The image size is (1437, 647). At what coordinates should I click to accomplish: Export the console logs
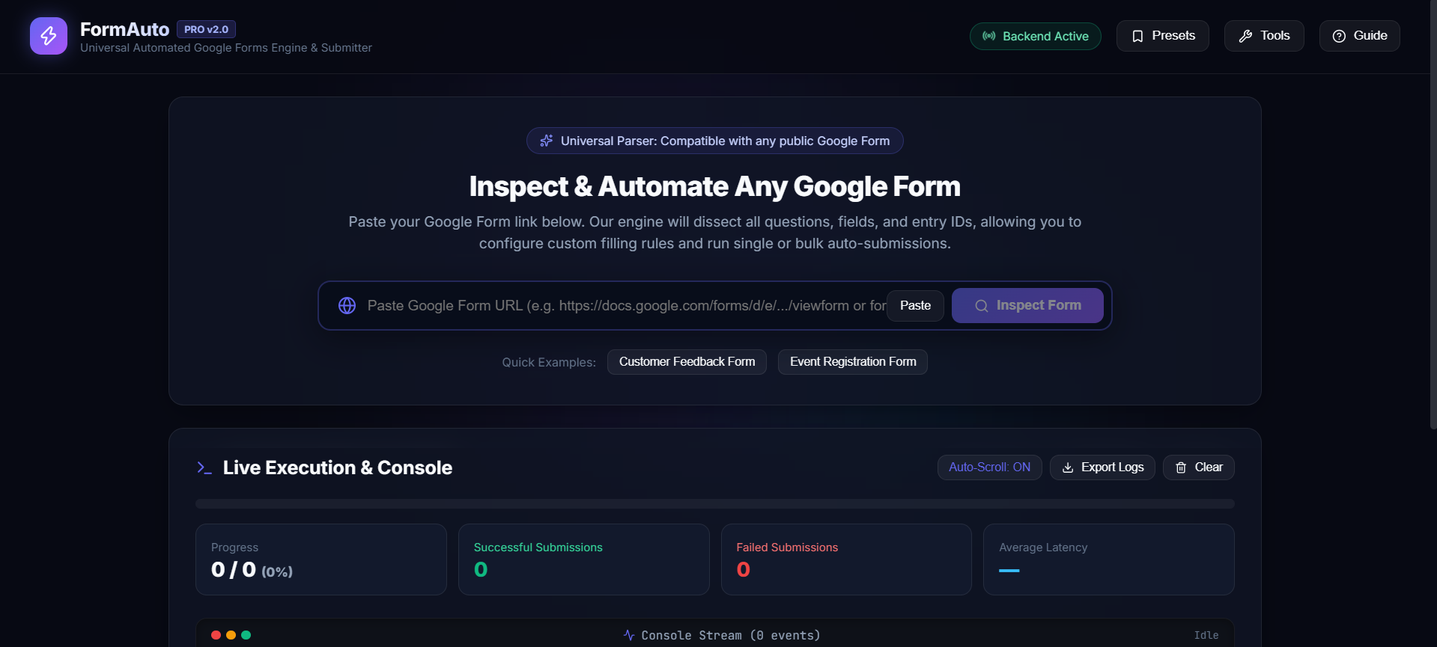coord(1102,467)
